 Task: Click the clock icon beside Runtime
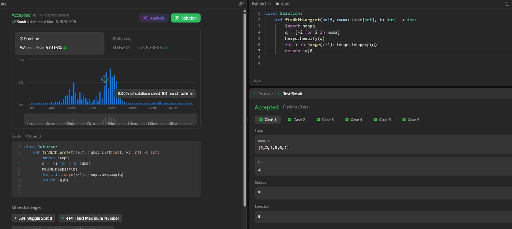coord(21,38)
